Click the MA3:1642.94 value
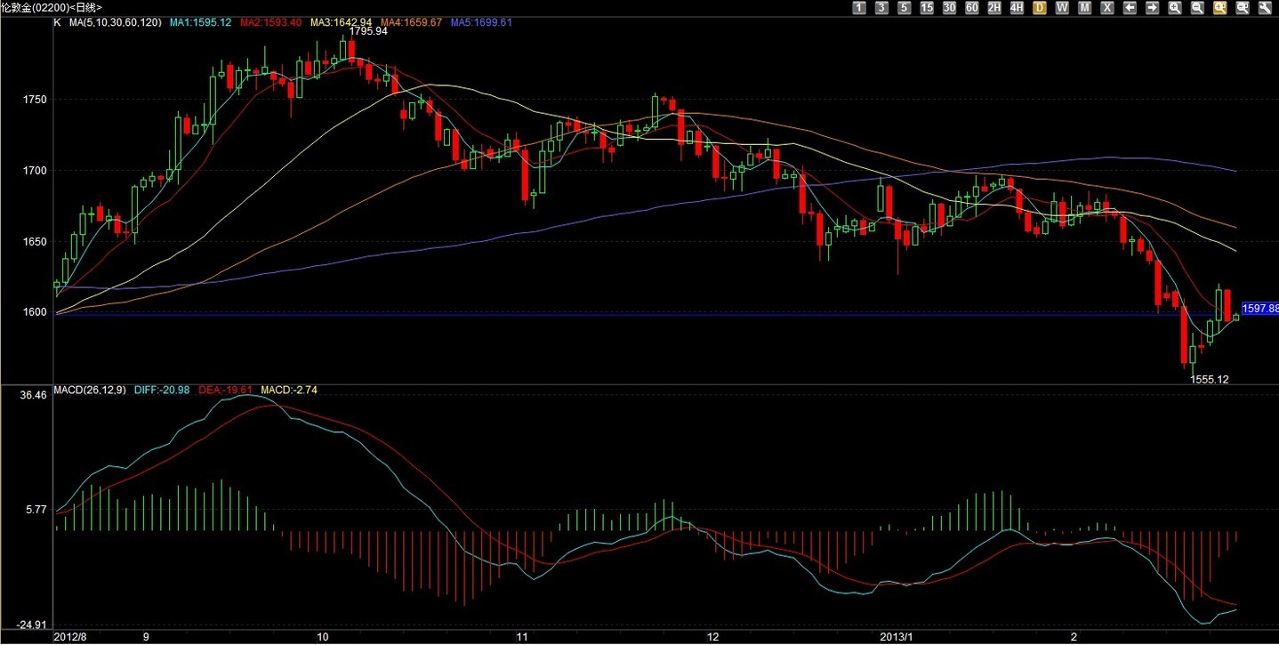Viewport: 1279px width, 645px height. click(x=341, y=21)
